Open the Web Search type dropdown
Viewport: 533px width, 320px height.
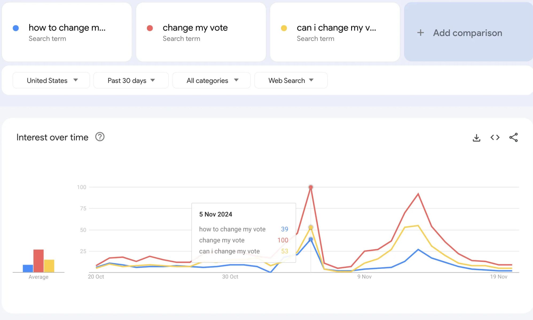tap(291, 80)
